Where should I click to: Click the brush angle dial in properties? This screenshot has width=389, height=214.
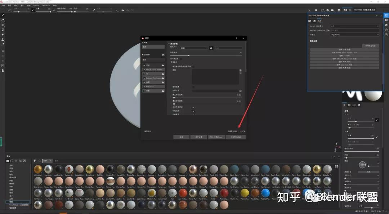362,164
